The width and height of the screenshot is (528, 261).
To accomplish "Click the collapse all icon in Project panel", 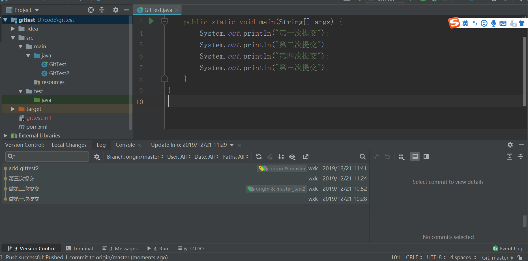I will click(102, 10).
